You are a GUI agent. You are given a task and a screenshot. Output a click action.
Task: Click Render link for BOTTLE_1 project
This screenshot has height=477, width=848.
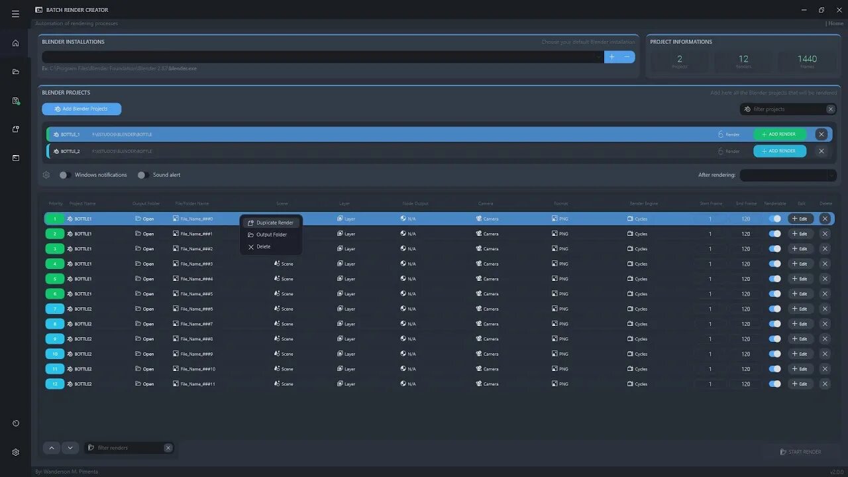729,134
